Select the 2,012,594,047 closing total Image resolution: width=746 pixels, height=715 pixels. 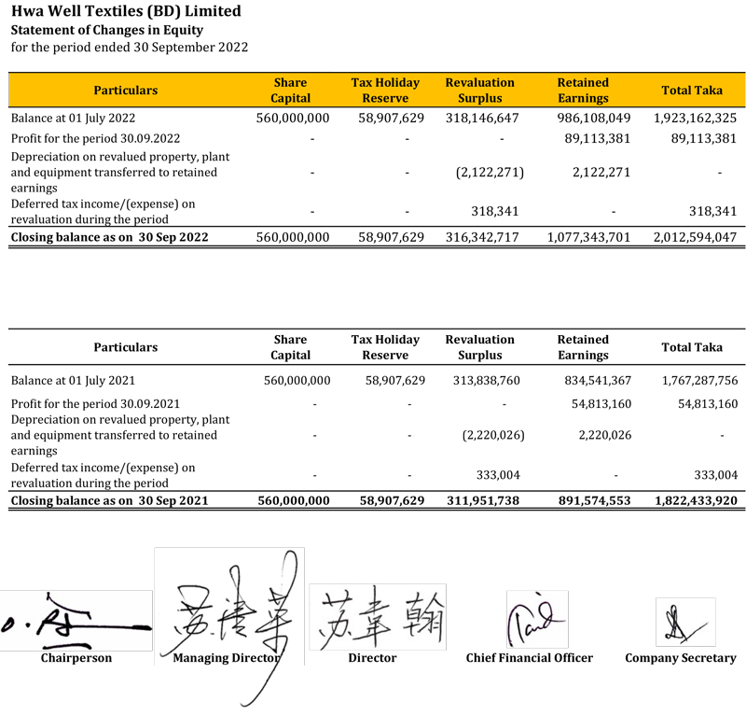point(689,237)
